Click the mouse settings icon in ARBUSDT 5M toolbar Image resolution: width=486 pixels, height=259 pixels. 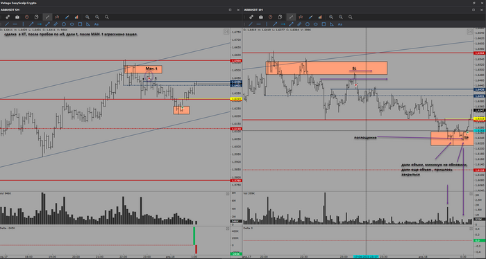coord(36,17)
